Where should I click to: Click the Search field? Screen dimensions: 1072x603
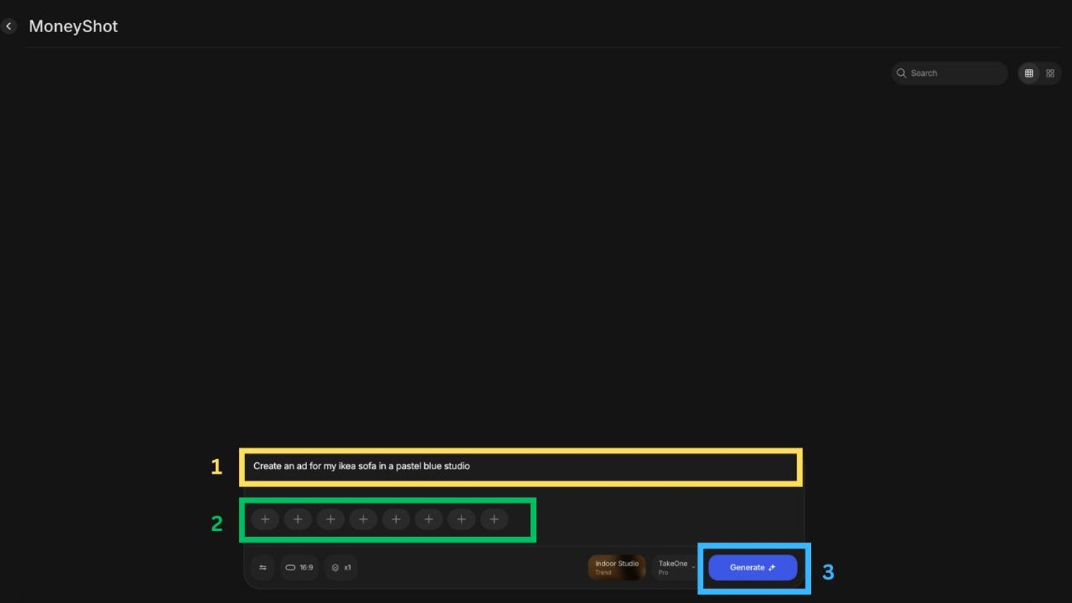955,73
